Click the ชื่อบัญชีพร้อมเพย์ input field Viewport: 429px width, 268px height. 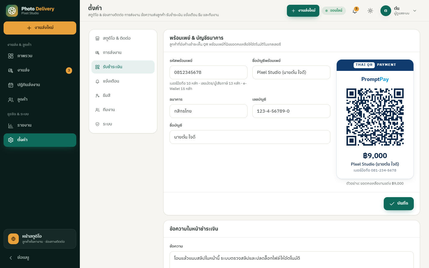point(291,72)
